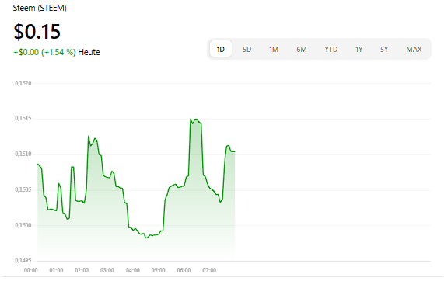This screenshot has width=444, height=288.
Task: Click the 0,1500 y-axis label
Action: pyautogui.click(x=23, y=225)
